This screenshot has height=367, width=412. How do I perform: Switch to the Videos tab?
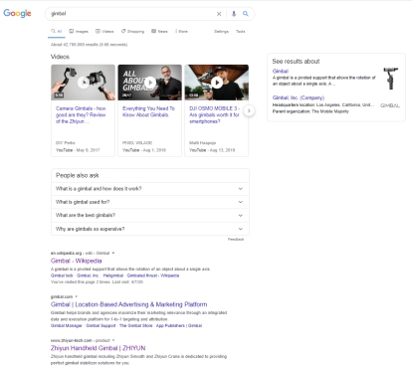pos(104,31)
